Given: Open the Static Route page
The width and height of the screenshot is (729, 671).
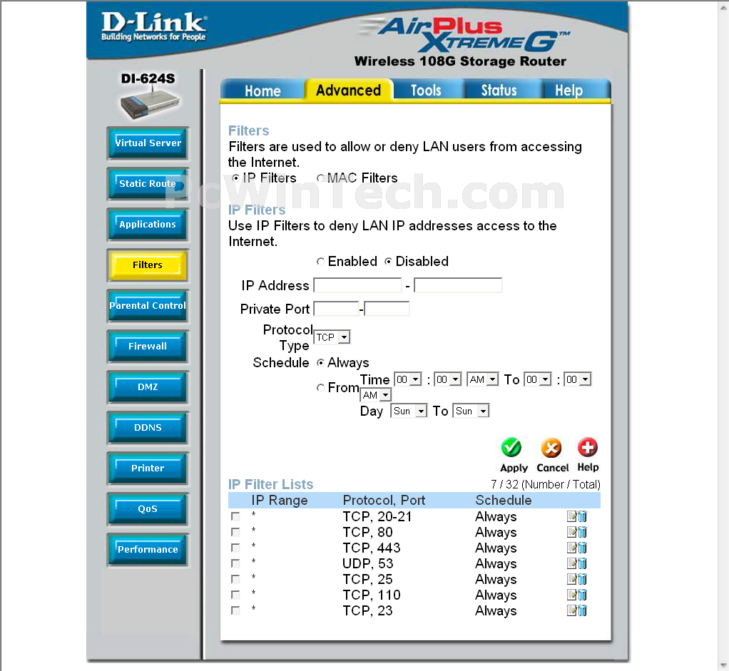Looking at the screenshot, I should click(x=148, y=183).
